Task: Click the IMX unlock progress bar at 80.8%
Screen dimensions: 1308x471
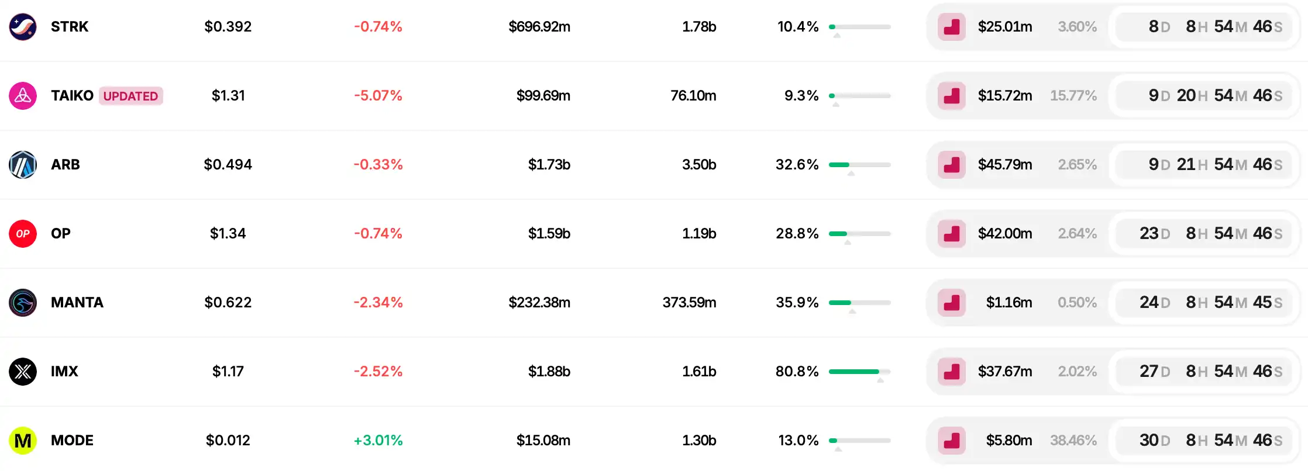Action: [x=859, y=372]
